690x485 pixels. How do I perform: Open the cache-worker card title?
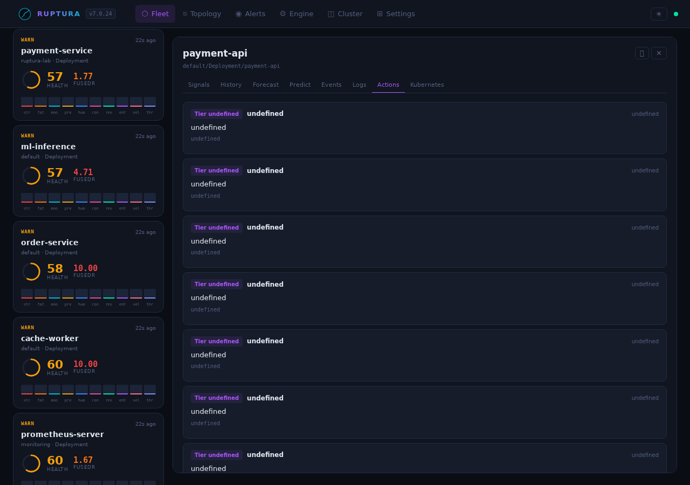50,338
